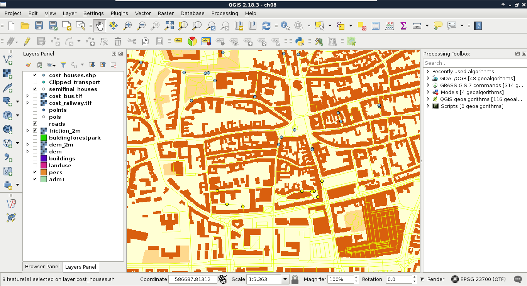Open the Raster menu

(166, 13)
